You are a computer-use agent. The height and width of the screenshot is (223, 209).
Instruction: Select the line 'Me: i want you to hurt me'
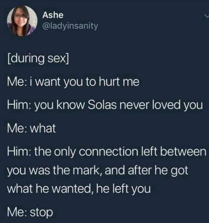(x=73, y=82)
